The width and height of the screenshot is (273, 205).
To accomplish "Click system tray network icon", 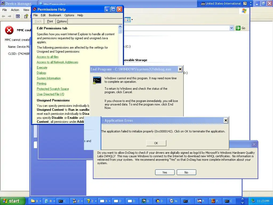I will pyautogui.click(x=253, y=201).
